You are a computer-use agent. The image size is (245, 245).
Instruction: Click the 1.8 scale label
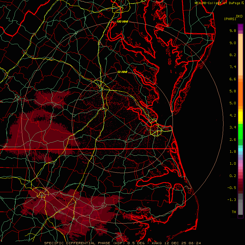click(x=233, y=152)
